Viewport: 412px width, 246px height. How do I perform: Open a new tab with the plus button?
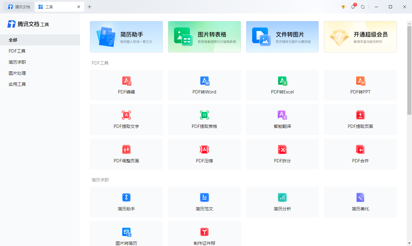[89, 6]
